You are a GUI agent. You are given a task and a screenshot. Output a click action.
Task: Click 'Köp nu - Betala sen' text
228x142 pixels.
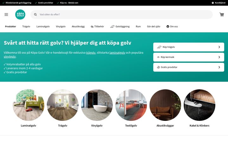tap(69, 3)
